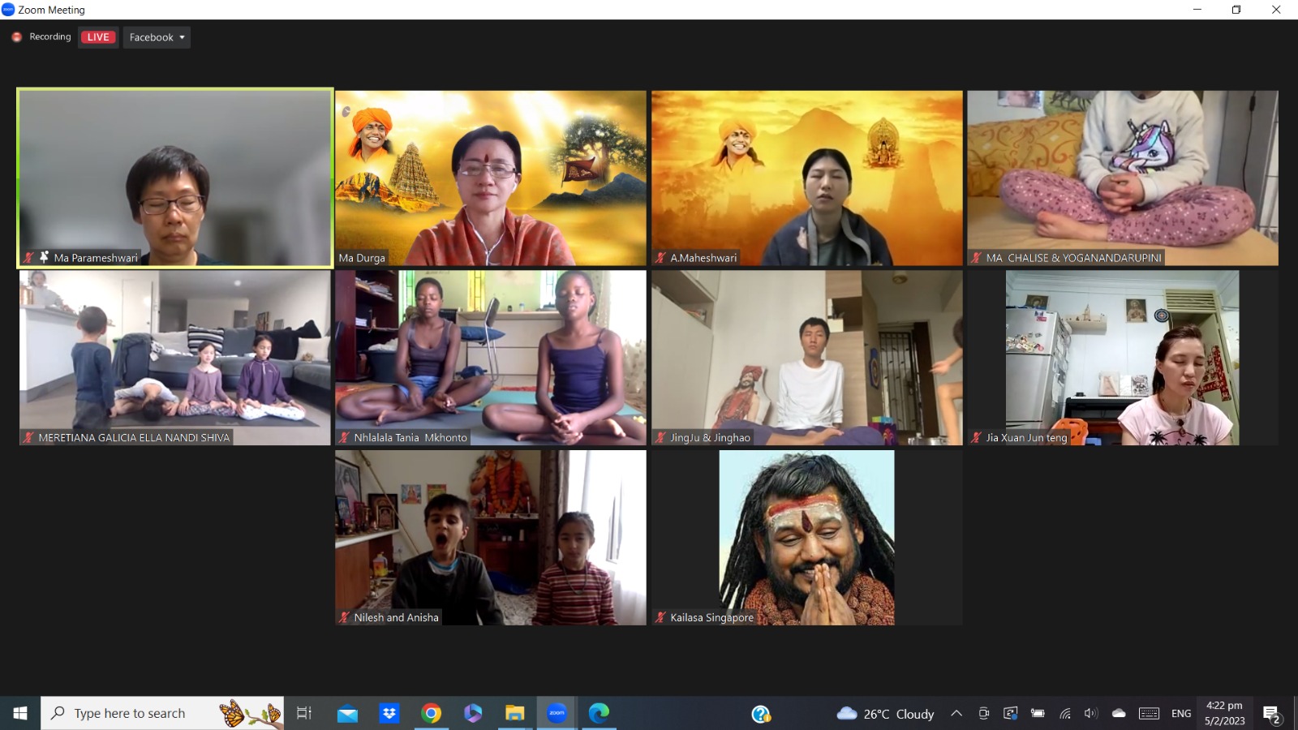The width and height of the screenshot is (1298, 730).
Task: Select the JingJu & Jinghao video tile
Action: 806,357
